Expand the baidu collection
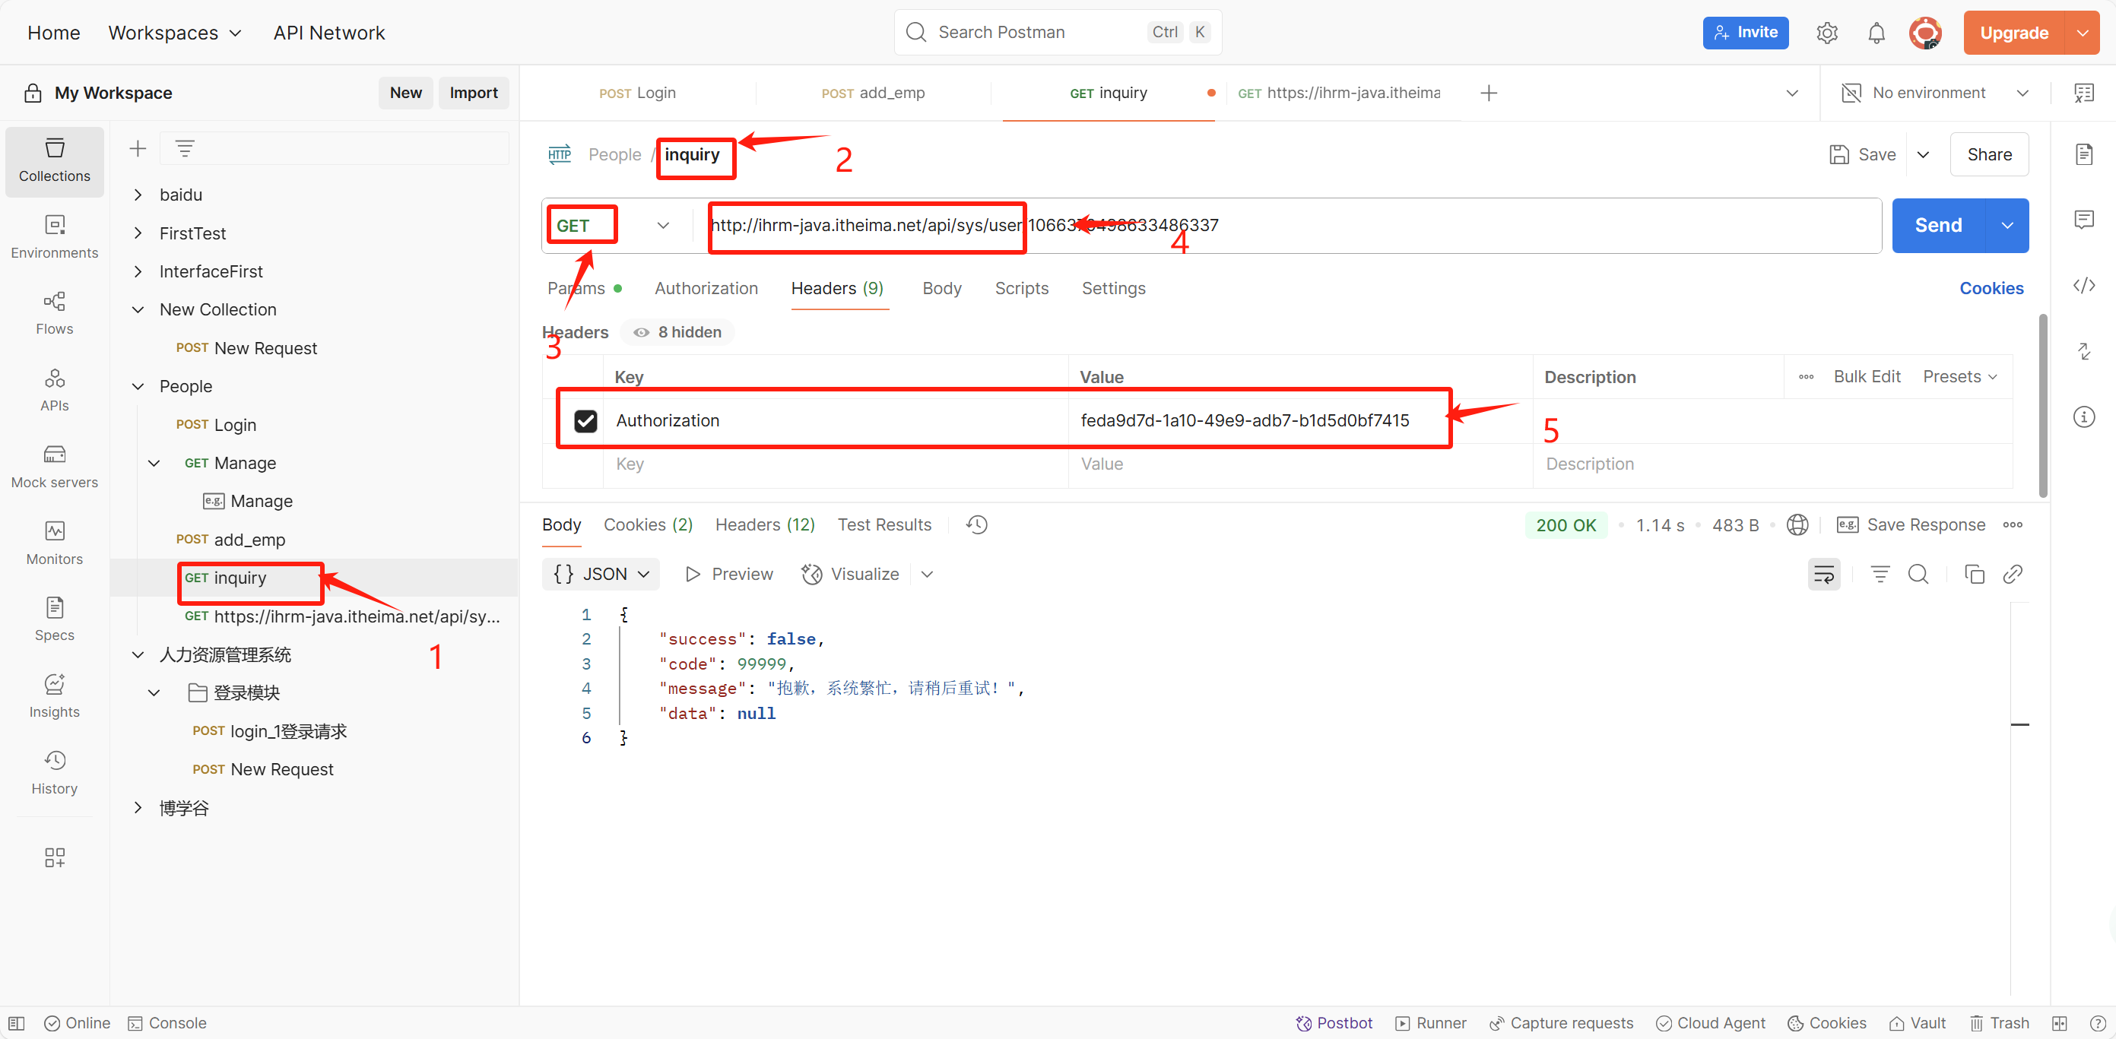The height and width of the screenshot is (1039, 2116). (x=138, y=195)
